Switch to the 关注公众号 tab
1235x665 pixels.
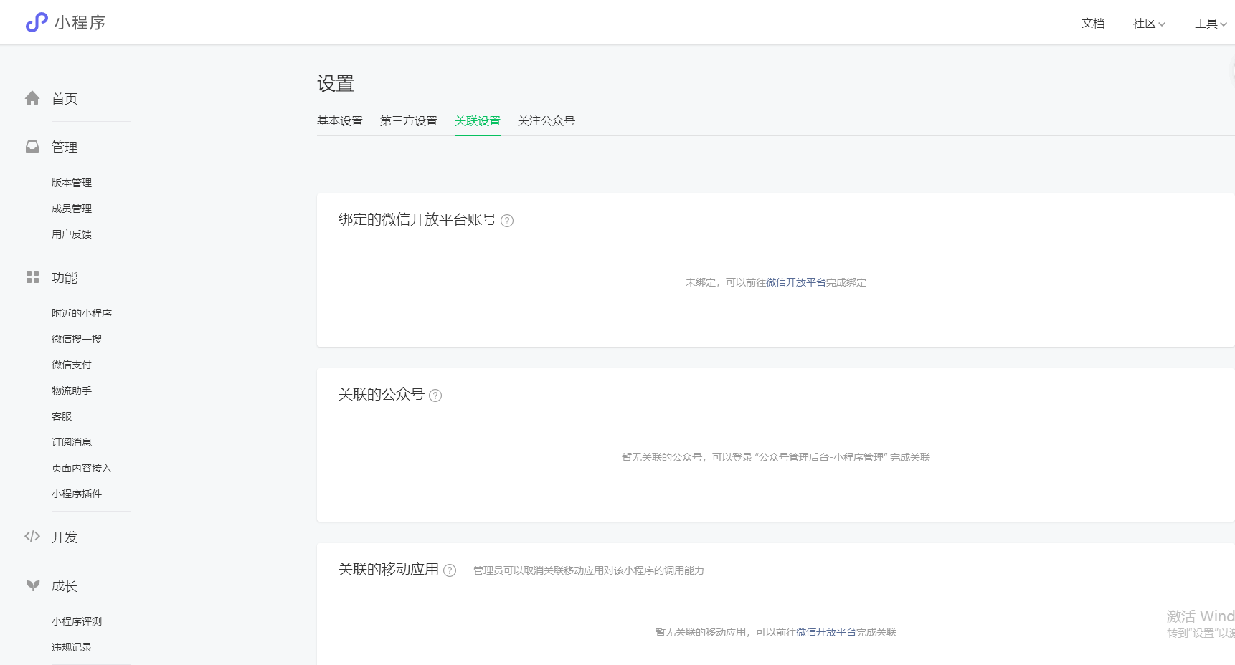(x=546, y=121)
